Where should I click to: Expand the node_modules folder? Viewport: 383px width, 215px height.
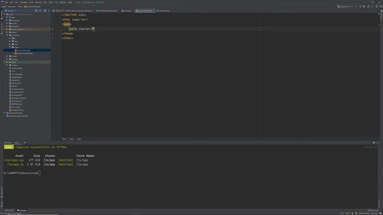[x=7, y=29]
